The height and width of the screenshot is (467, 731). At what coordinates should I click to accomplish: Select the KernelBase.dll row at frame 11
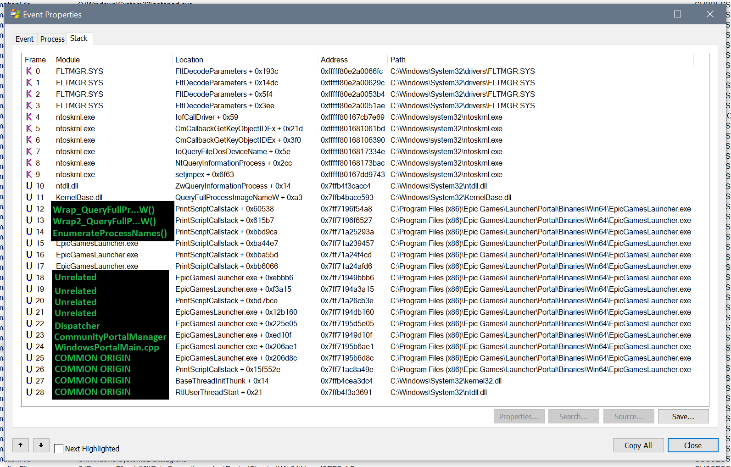coord(365,197)
